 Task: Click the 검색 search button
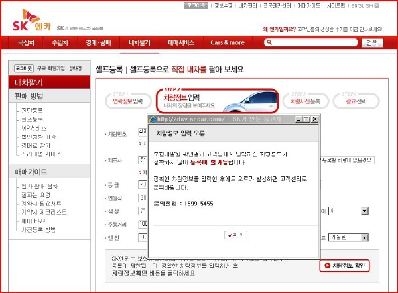point(371,43)
